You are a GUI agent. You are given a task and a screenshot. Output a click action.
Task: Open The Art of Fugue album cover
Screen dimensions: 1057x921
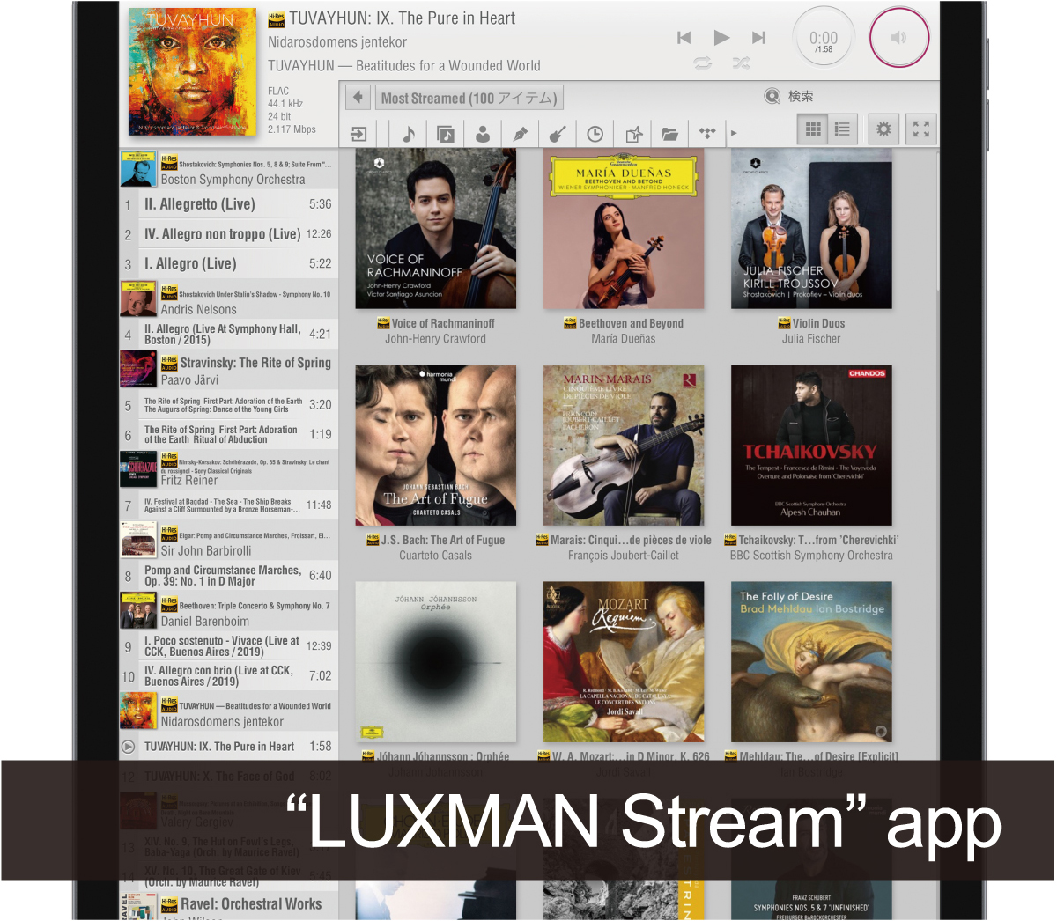point(436,446)
